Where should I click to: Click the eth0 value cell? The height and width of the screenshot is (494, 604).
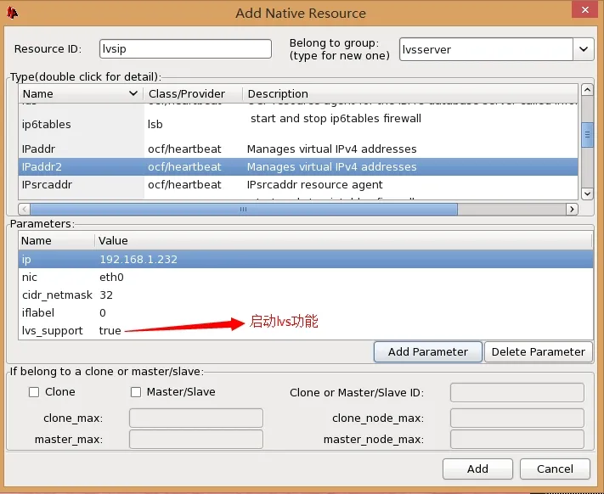[x=111, y=277]
